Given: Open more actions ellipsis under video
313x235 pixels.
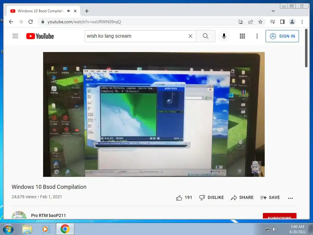Looking at the screenshot, I should pos(290,198).
